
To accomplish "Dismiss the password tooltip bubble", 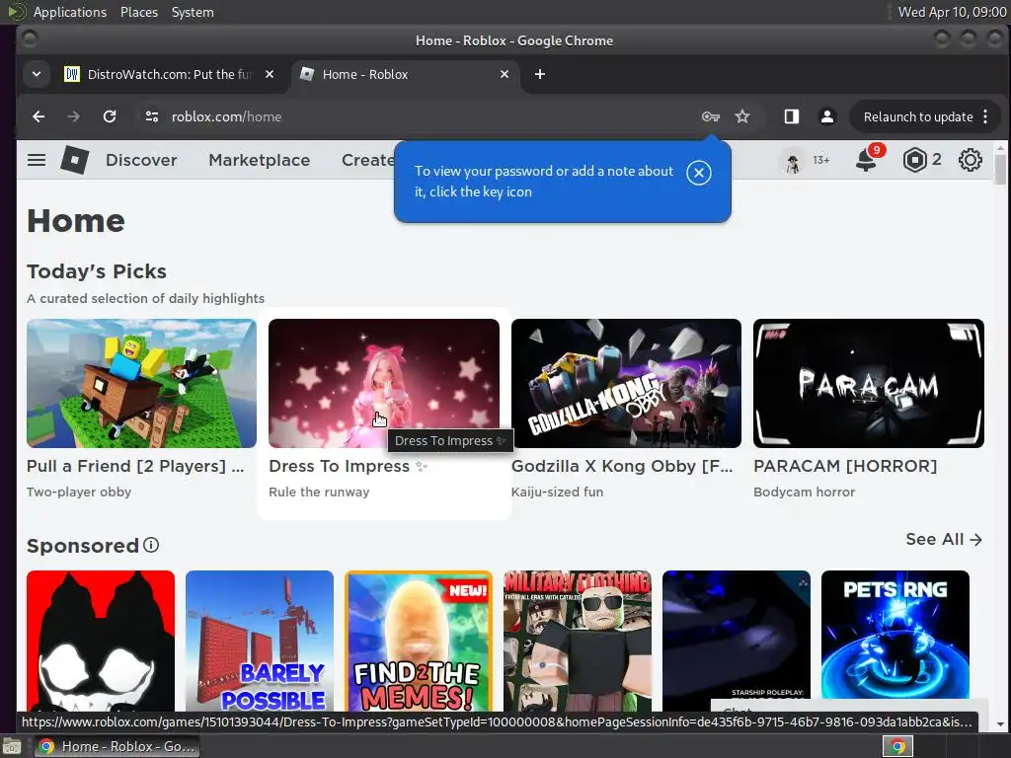I will (699, 173).
